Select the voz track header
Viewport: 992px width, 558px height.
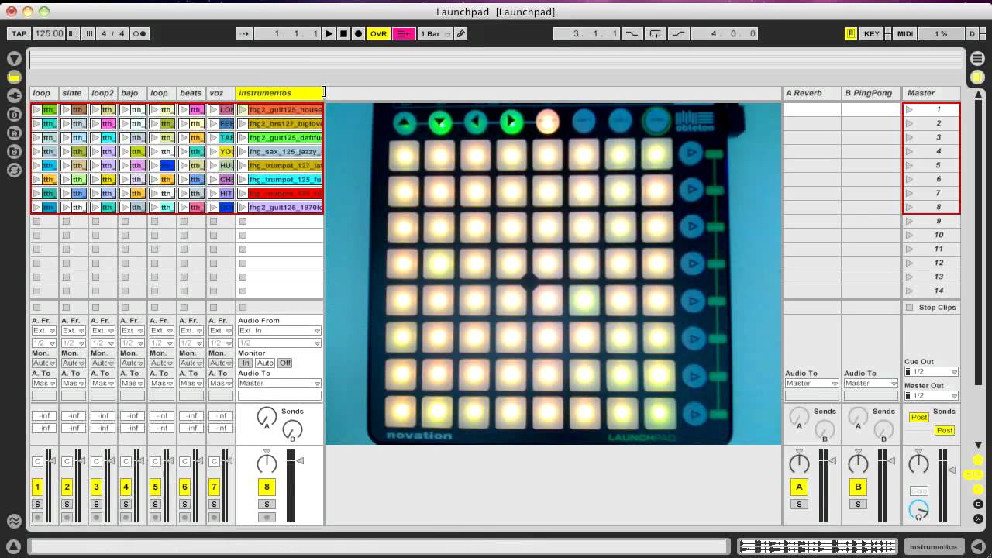[x=221, y=93]
